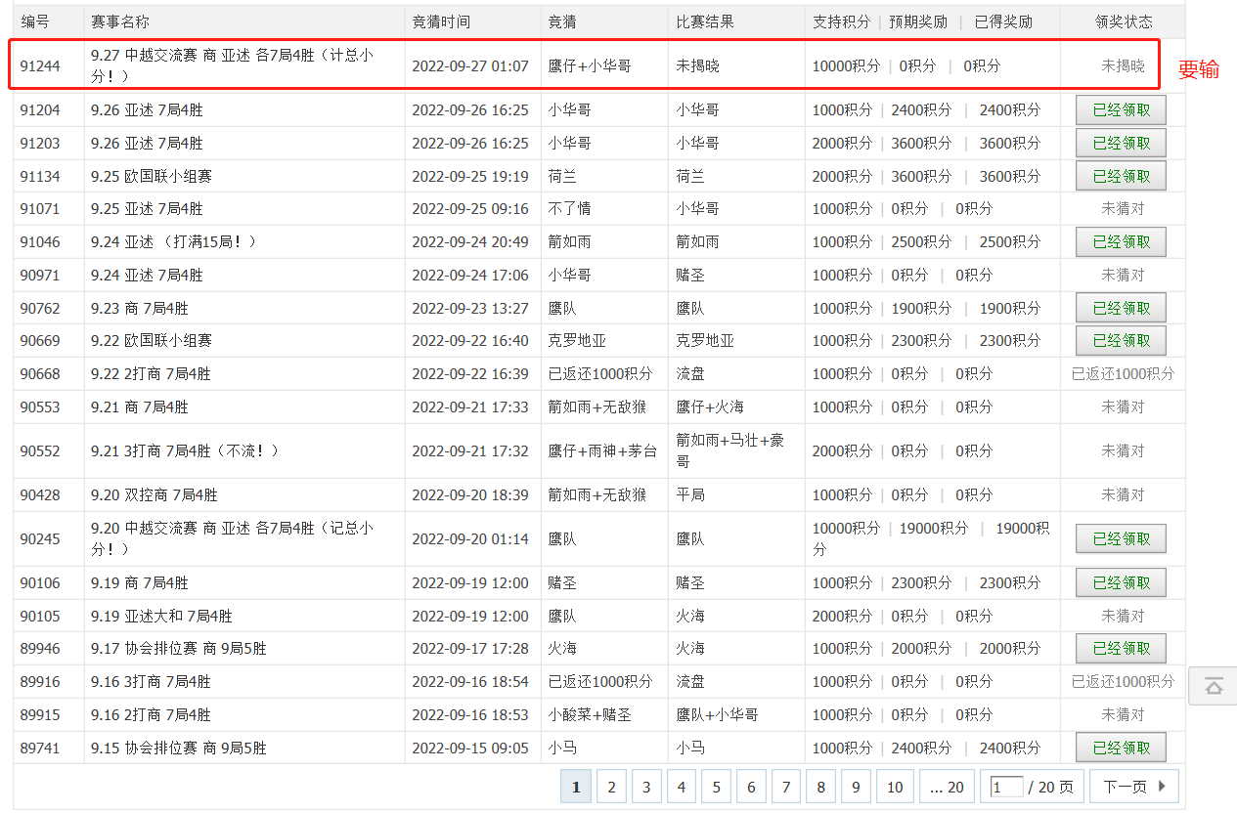Click the scroll-to-top arrow icon
The height and width of the screenshot is (813, 1237).
1214,686
